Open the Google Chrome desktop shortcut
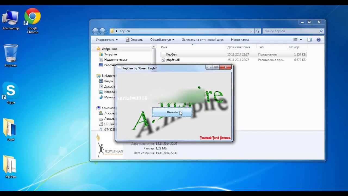 click(x=32, y=20)
